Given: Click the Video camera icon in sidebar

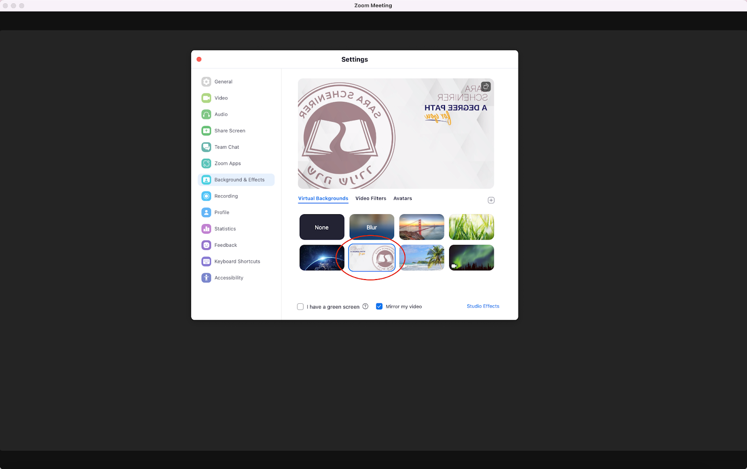Looking at the screenshot, I should 206,98.
